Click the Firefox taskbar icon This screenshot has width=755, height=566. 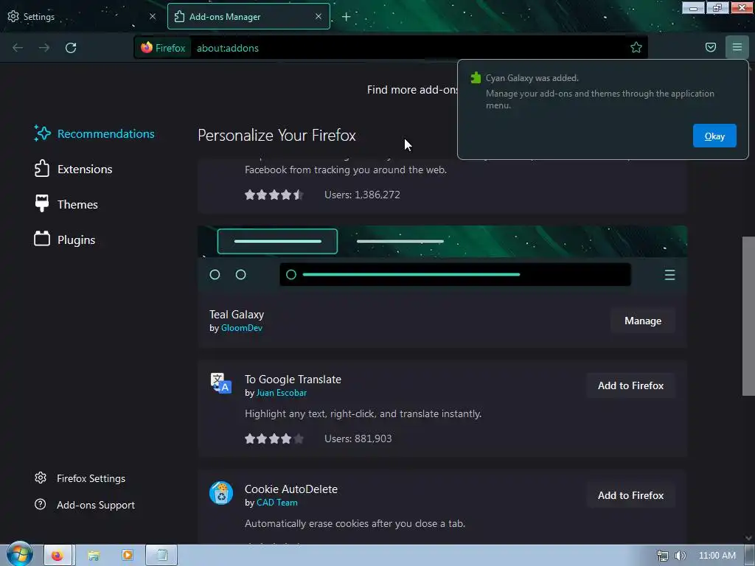pyautogui.click(x=58, y=556)
